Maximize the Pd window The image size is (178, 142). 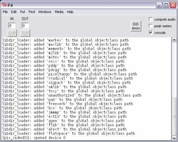coord(166,5)
